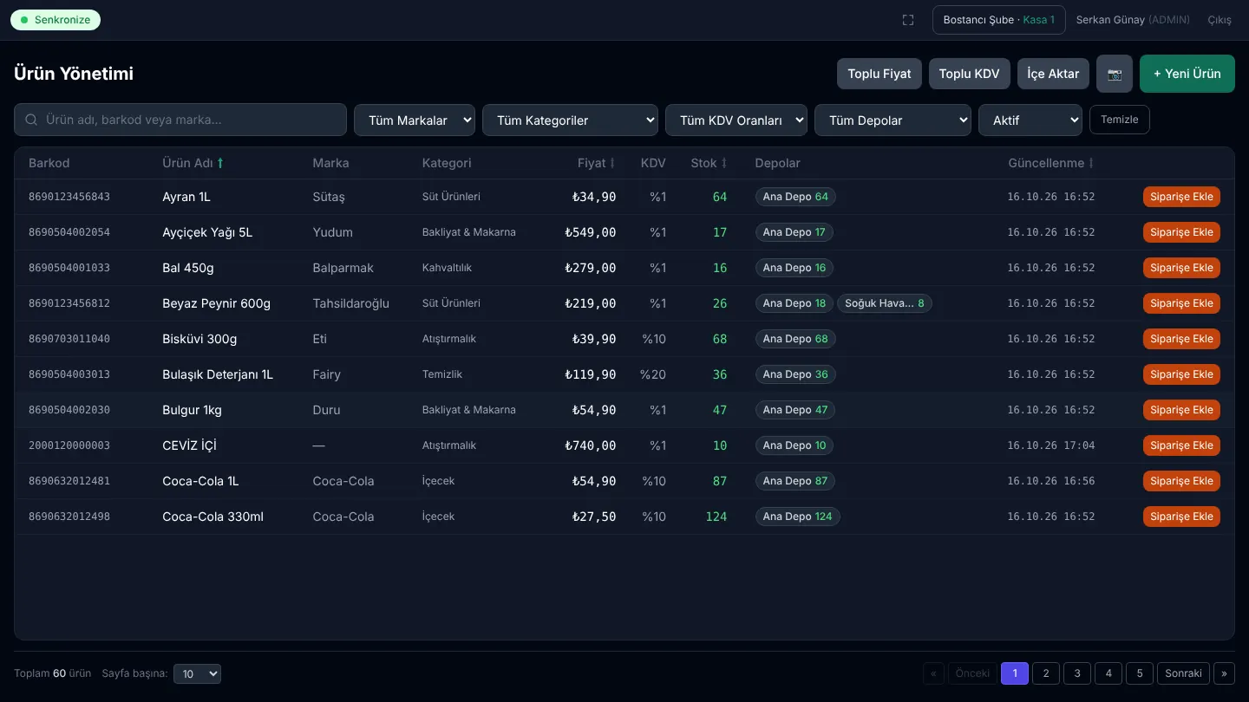
Task: Clear filters with Temizle button
Action: (x=1120, y=120)
